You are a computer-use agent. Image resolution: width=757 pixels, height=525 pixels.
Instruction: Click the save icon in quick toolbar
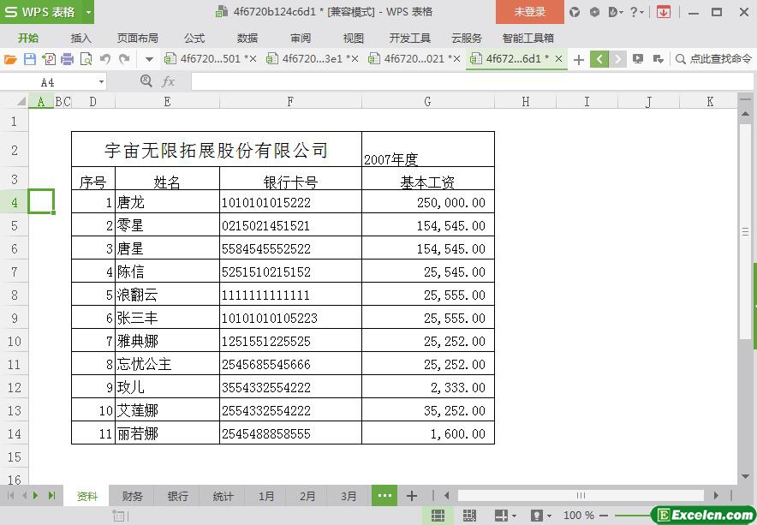click(29, 59)
